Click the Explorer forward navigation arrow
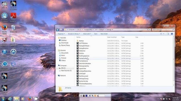This screenshot has height=101, width=181. tap(61, 30)
